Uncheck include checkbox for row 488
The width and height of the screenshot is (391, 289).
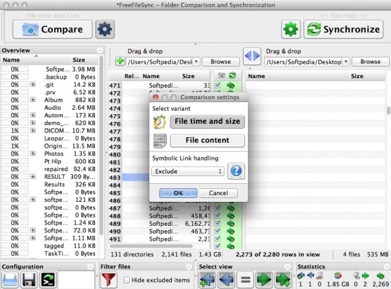(x=218, y=216)
